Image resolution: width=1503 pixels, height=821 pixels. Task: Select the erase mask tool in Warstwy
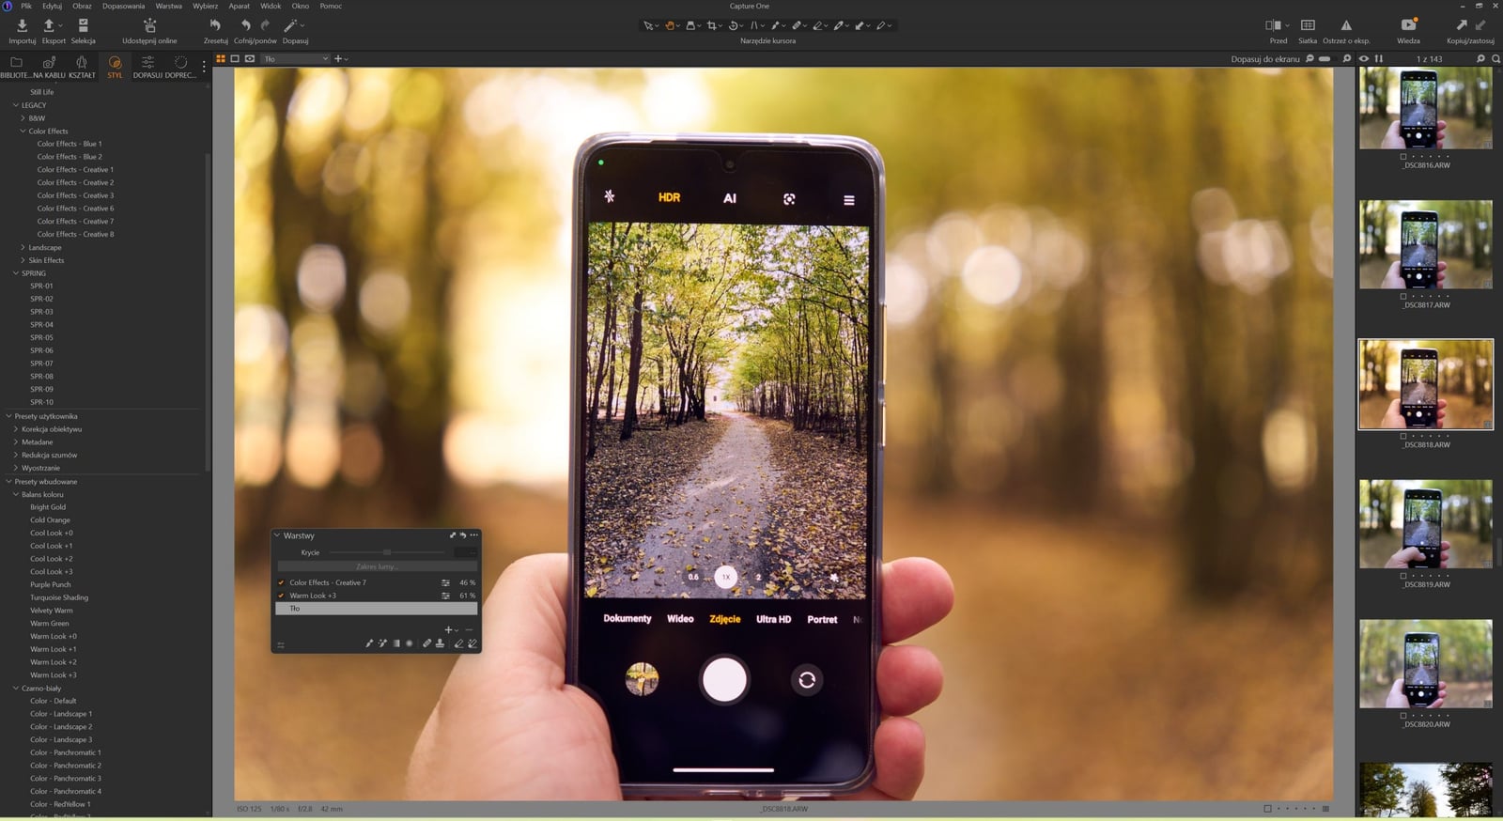point(458,643)
